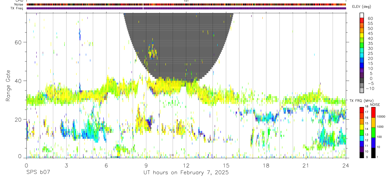This screenshot has height=179, width=389.
Task: Click the UT hours on February 7, 2025 title
Action: pos(186,173)
